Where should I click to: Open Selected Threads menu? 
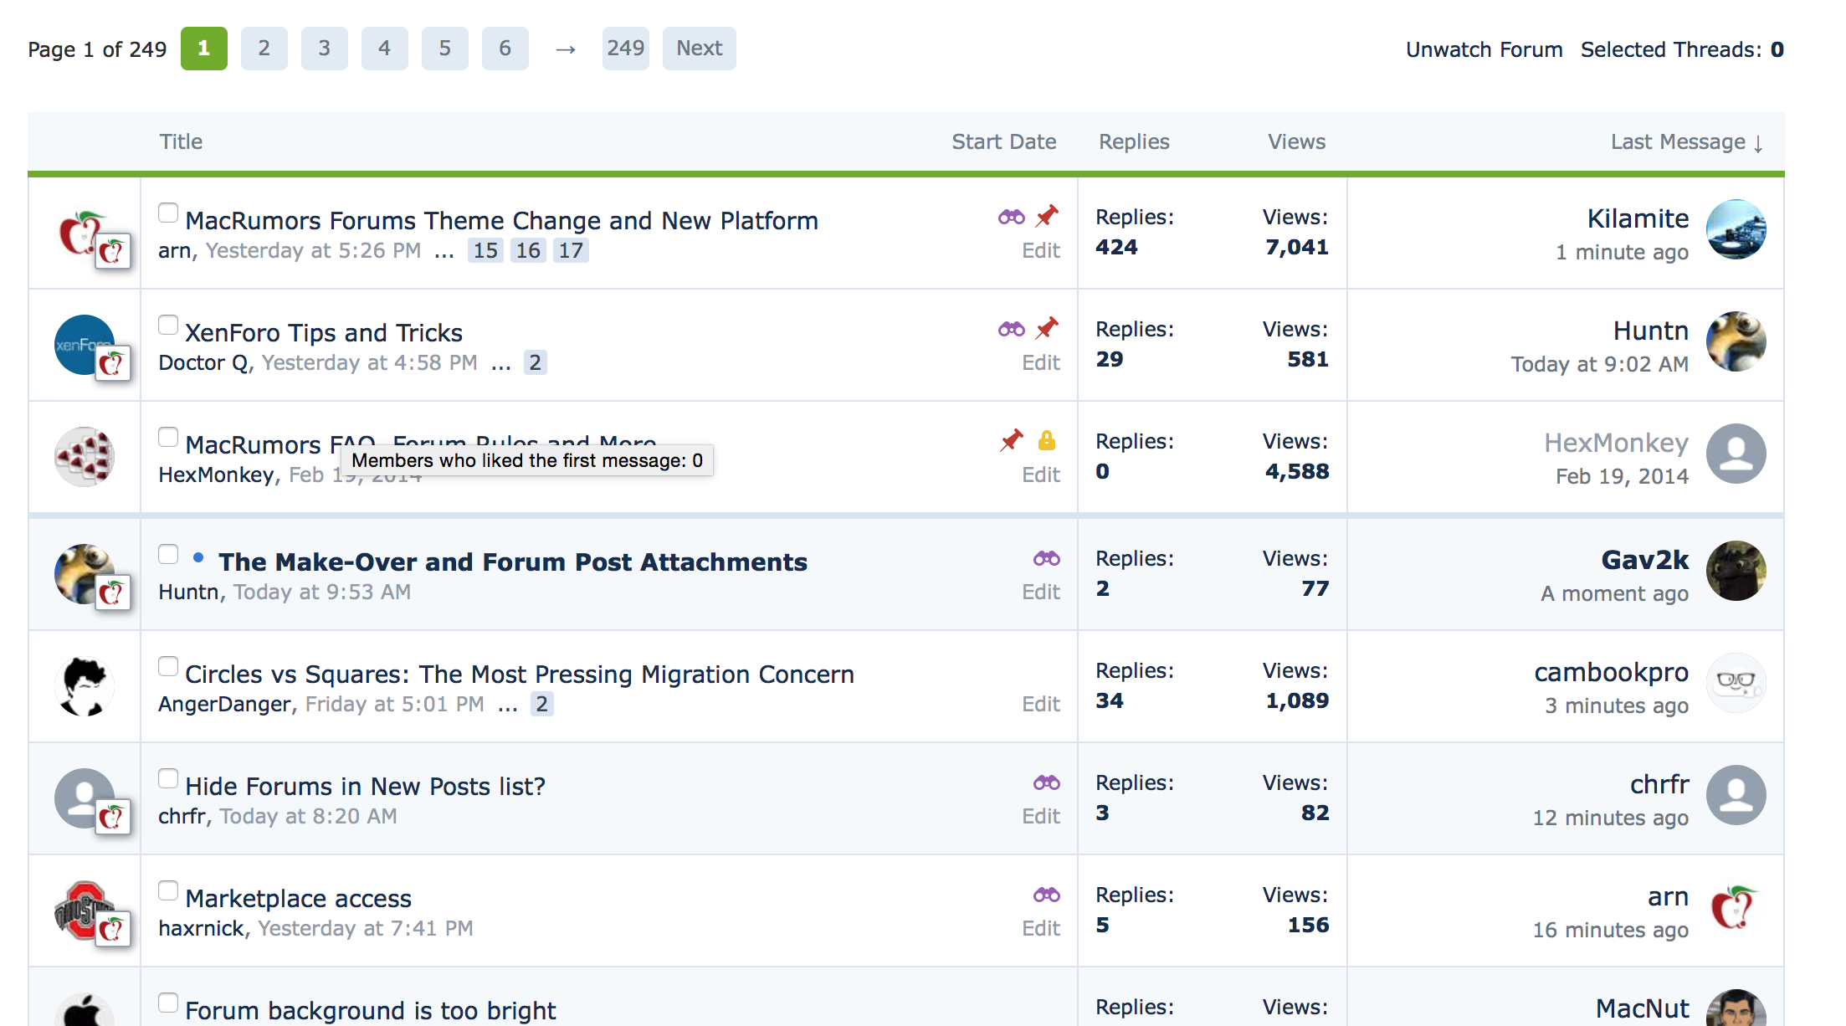point(1682,49)
